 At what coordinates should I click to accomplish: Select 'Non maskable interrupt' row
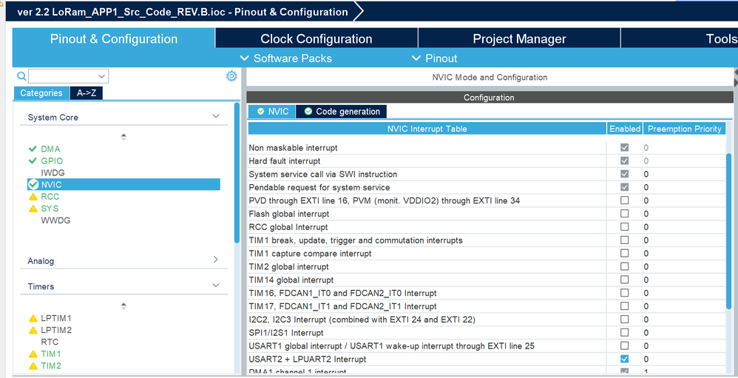[427, 147]
